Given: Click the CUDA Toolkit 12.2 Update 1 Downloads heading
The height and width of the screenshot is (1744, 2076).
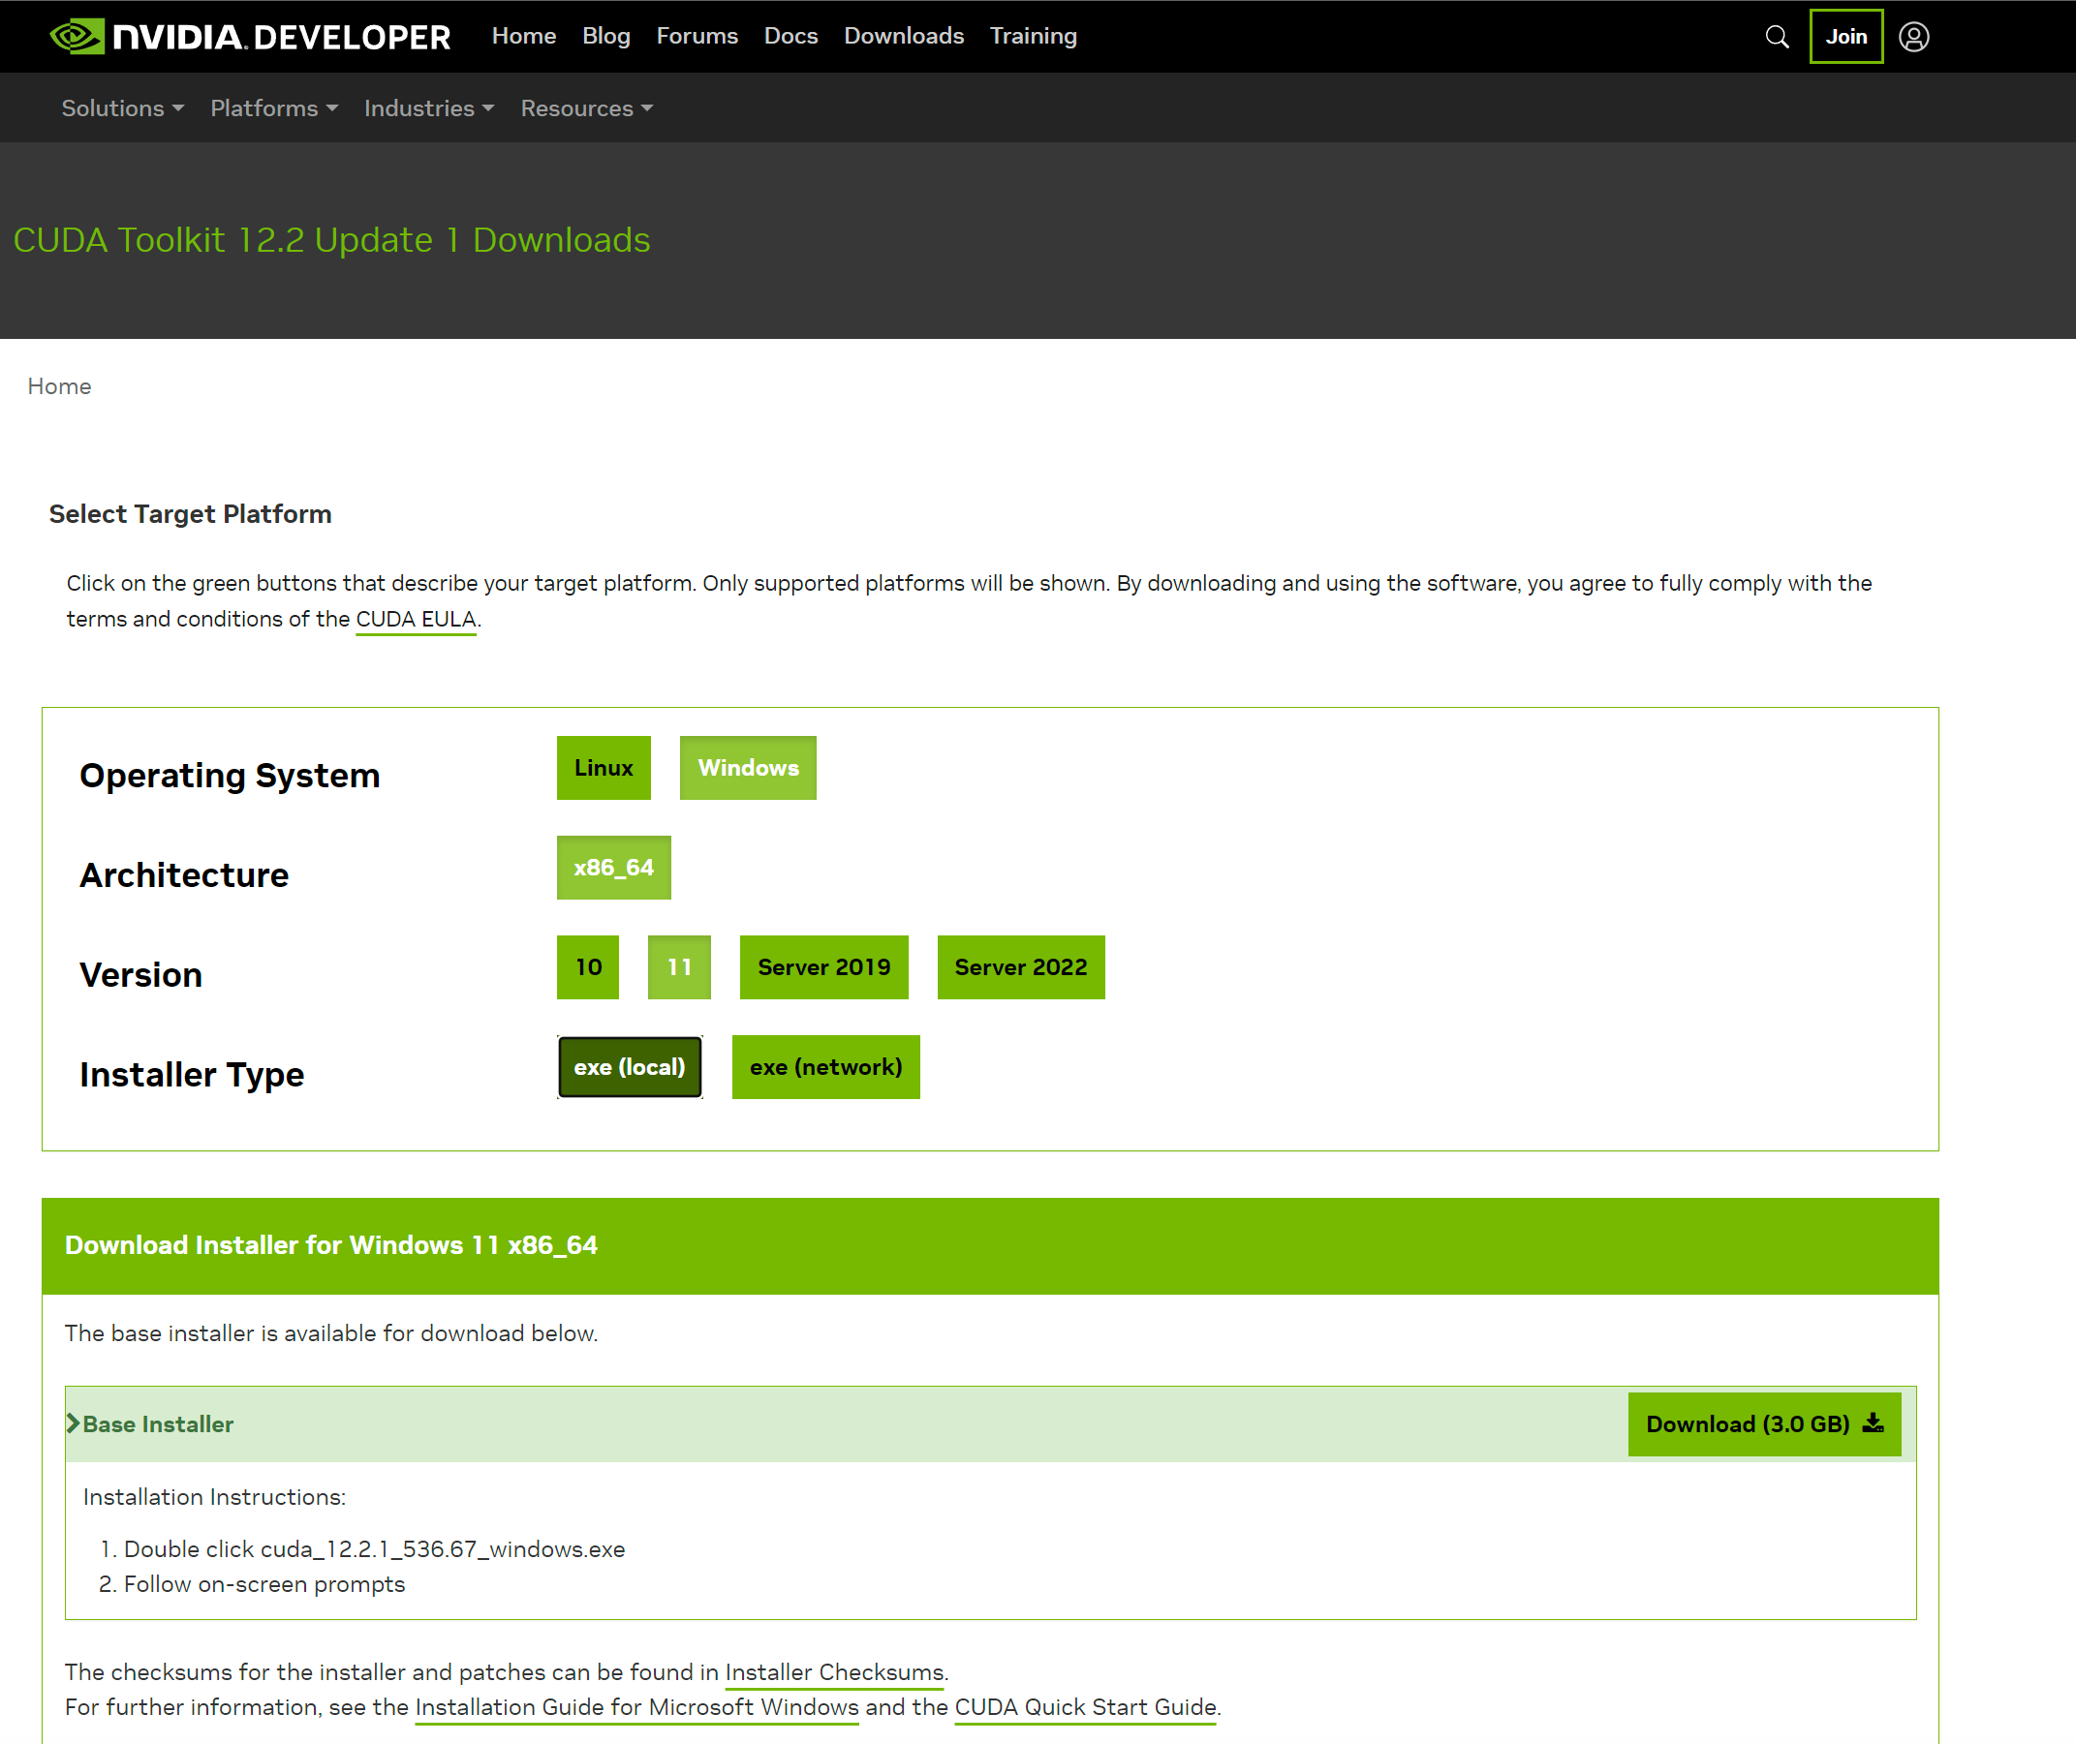Looking at the screenshot, I should pos(332,240).
